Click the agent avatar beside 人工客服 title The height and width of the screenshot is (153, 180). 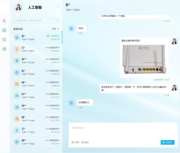click(x=18, y=7)
